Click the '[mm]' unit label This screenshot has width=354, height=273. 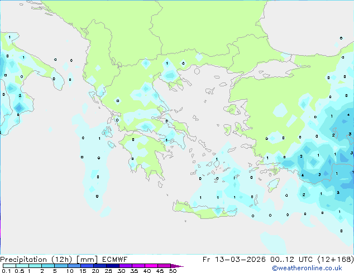pos(87,260)
